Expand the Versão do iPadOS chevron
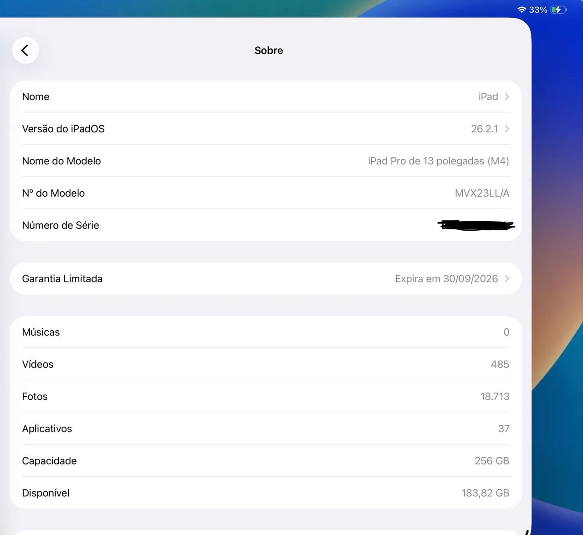This screenshot has height=535, width=583. (506, 129)
